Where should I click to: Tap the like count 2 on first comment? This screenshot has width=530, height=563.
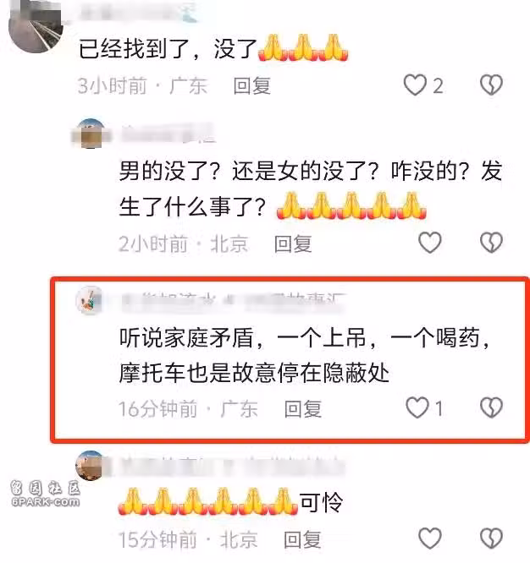coord(438,86)
